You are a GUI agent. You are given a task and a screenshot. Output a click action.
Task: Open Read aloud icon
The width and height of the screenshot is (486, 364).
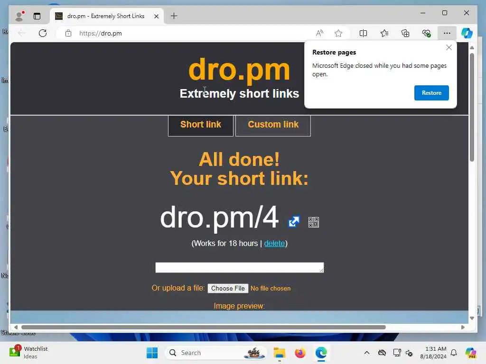point(319,33)
